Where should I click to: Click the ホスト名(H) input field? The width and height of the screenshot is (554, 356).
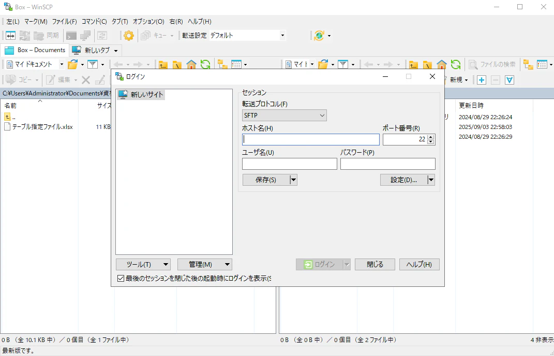click(310, 140)
